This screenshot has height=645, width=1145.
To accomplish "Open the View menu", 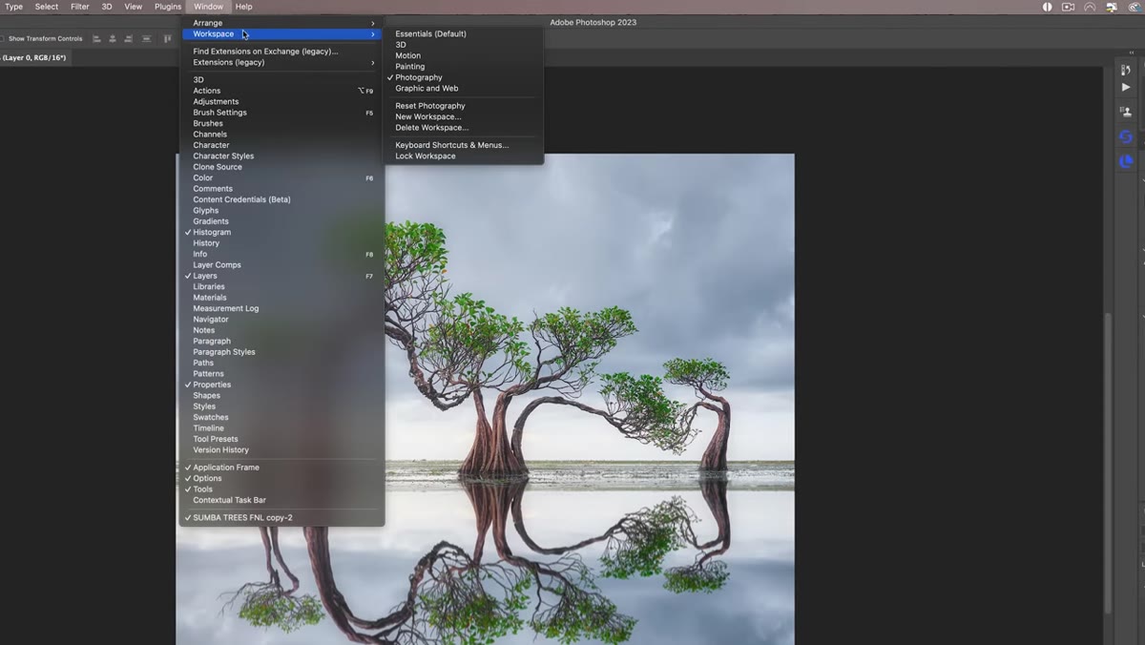I will (134, 7).
